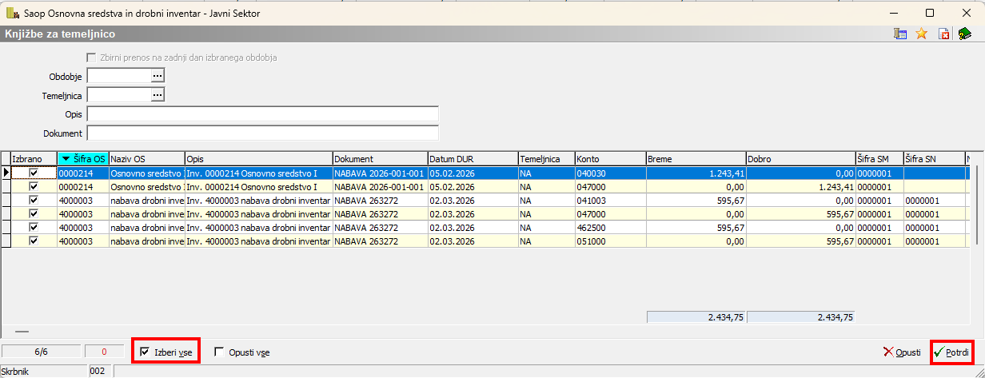Click Šifra SN cell in Konto 041003 row
Image resolution: width=985 pixels, height=378 pixels.
tap(934, 200)
